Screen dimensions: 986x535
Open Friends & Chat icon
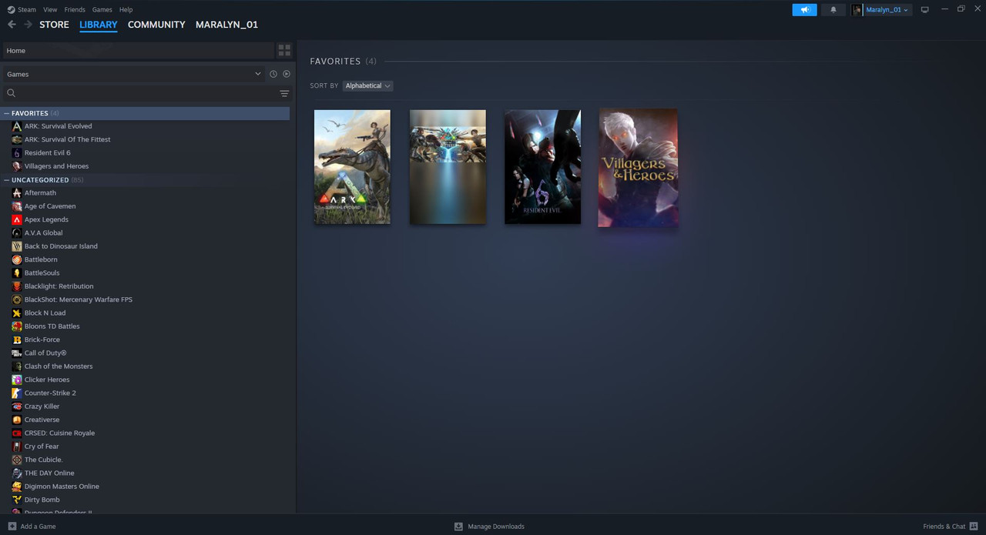tap(974, 527)
